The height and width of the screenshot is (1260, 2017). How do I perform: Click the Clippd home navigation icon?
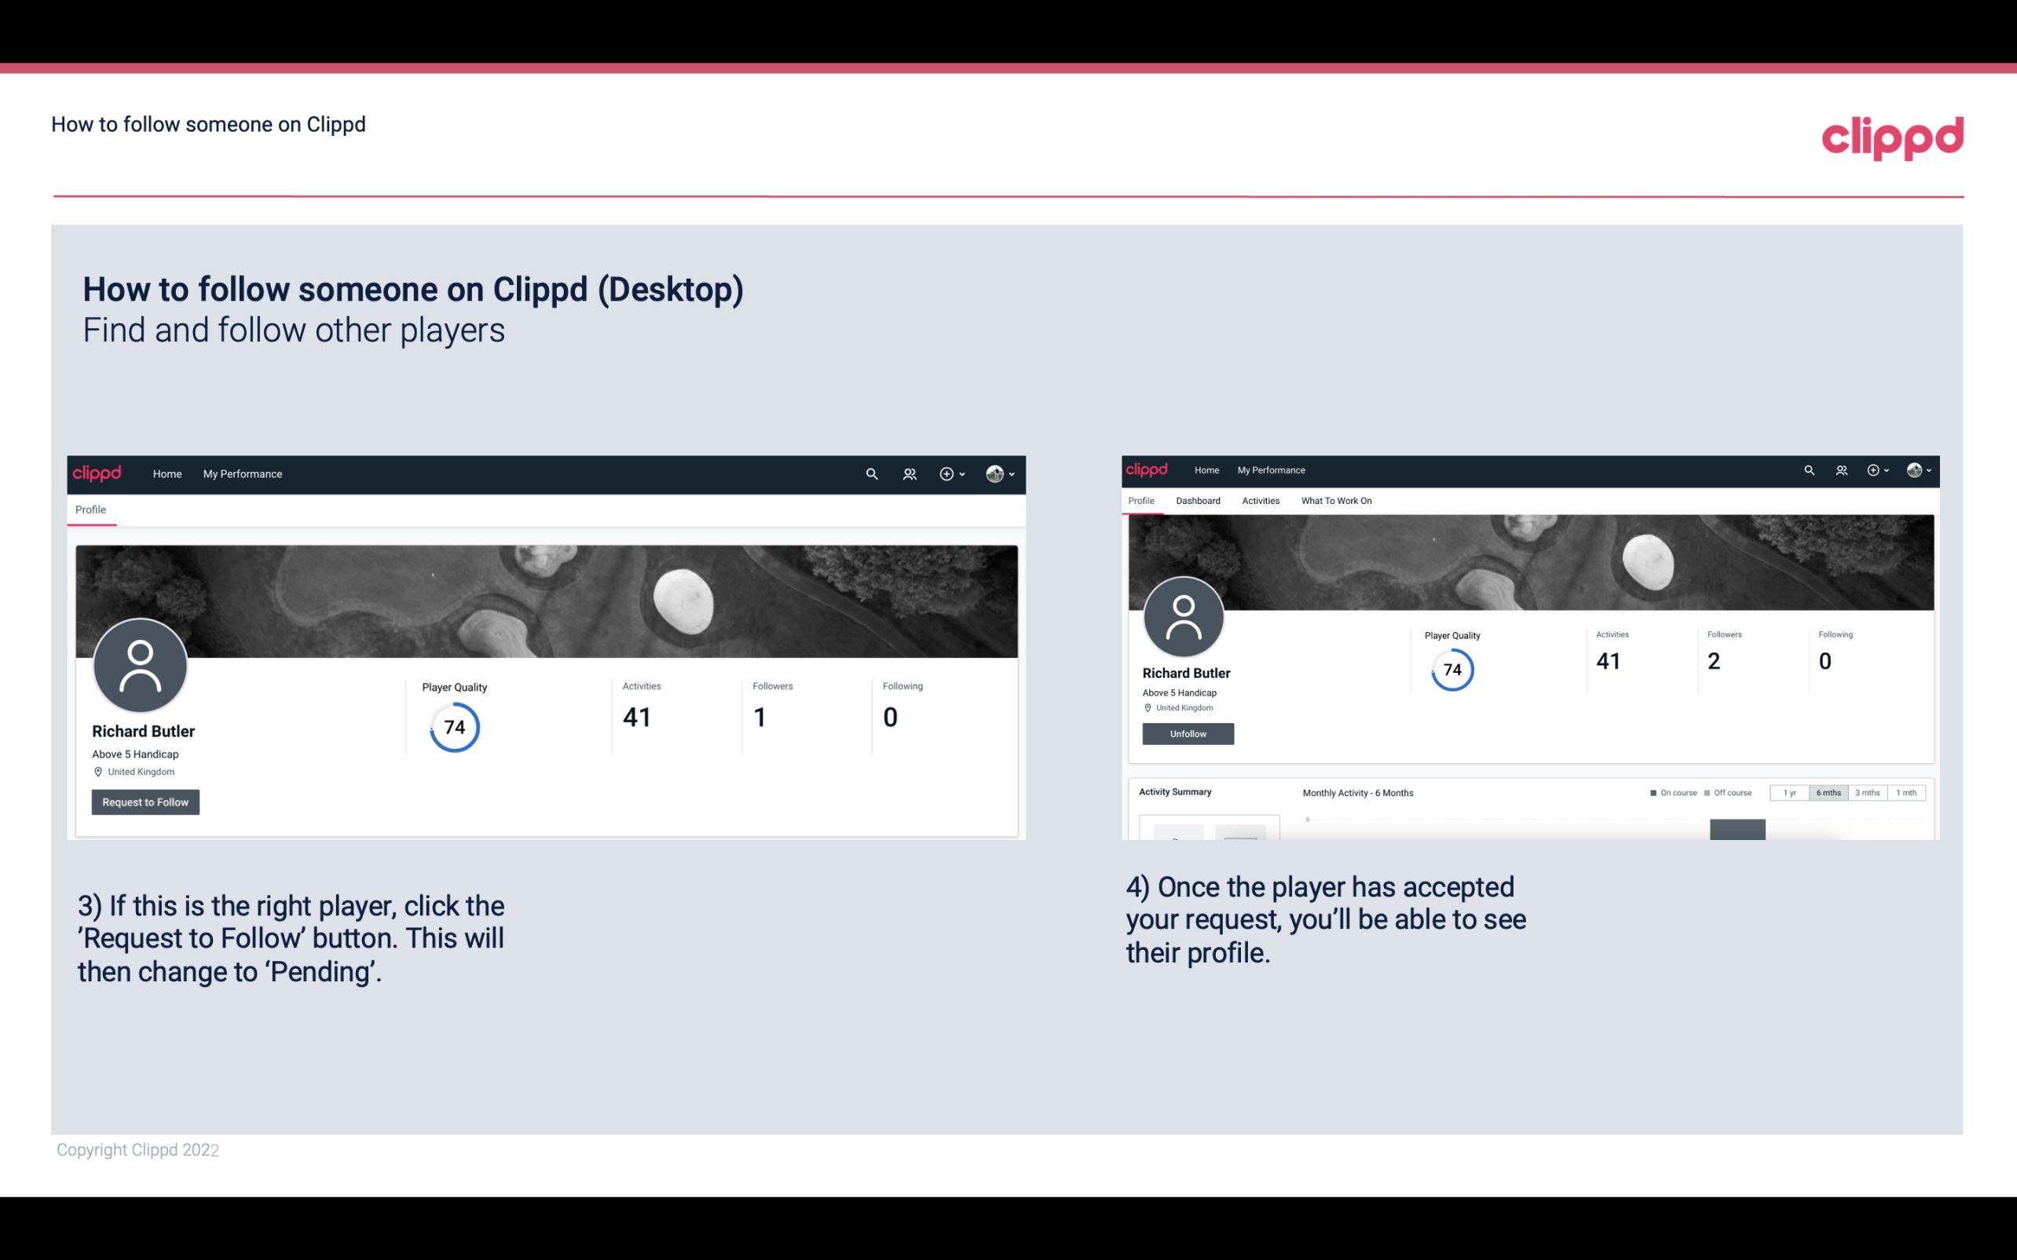pyautogui.click(x=96, y=473)
